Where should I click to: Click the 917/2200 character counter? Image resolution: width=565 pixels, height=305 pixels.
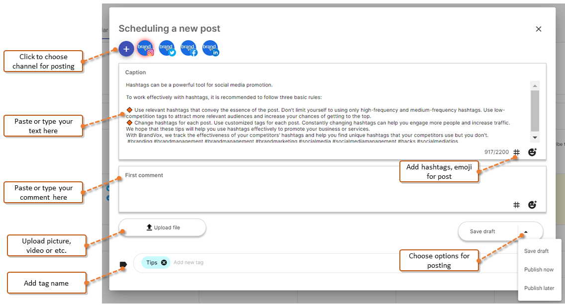pyautogui.click(x=496, y=152)
